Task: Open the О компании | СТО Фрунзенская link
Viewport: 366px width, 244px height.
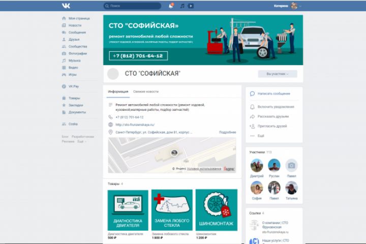Action: 275,225
